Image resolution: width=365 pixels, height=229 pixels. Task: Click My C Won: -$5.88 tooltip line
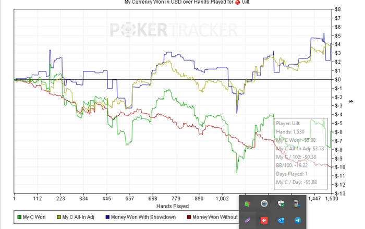pyautogui.click(x=296, y=140)
